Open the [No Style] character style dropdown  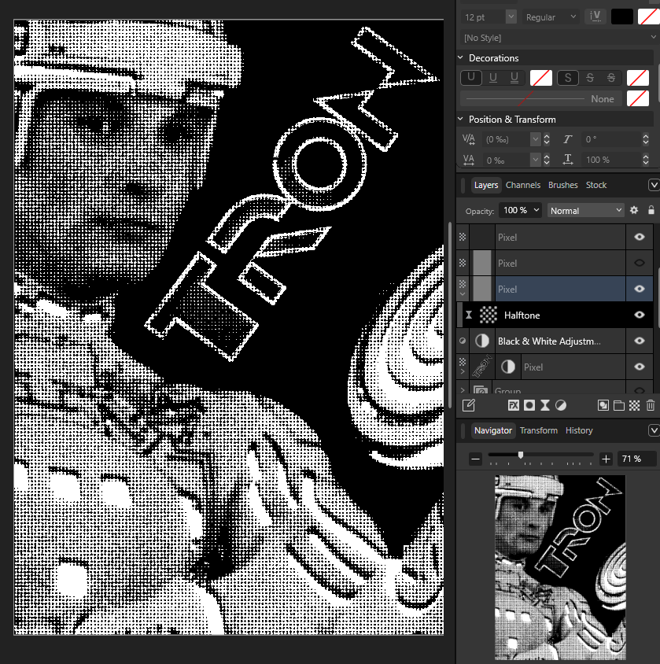click(558, 38)
